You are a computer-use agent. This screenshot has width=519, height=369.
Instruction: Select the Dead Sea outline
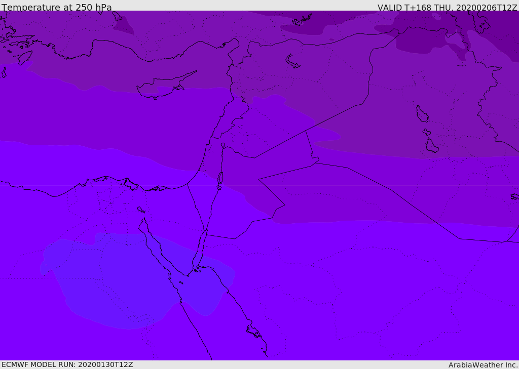220,179
